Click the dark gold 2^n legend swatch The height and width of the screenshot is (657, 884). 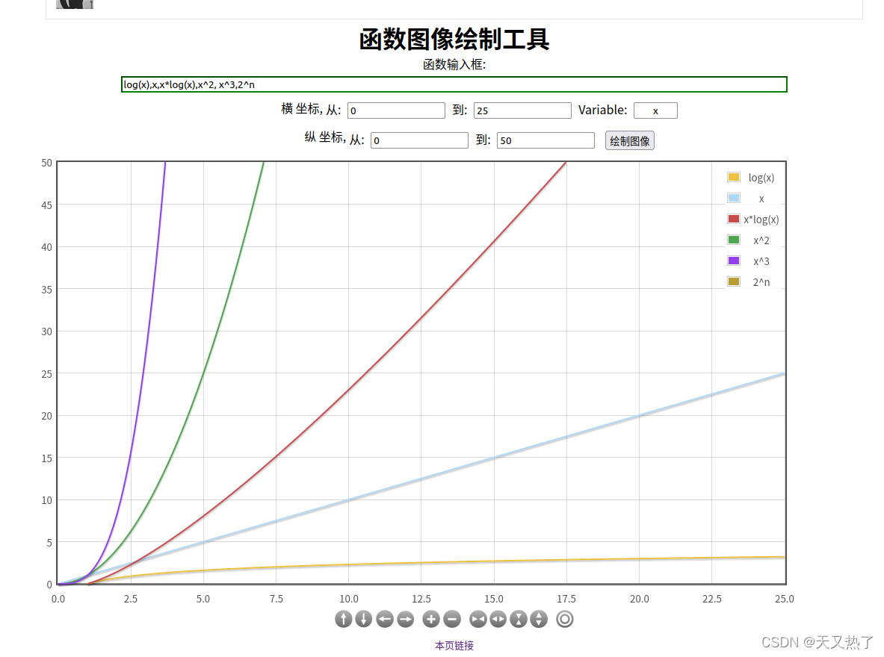(734, 281)
